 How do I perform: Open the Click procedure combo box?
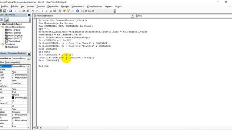tap(184, 16)
